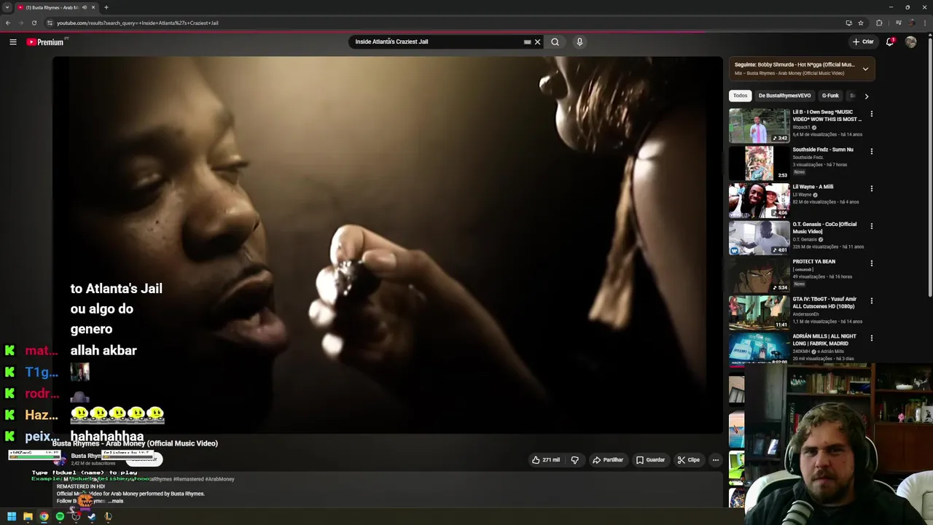Save video with Guardar button

click(650, 460)
